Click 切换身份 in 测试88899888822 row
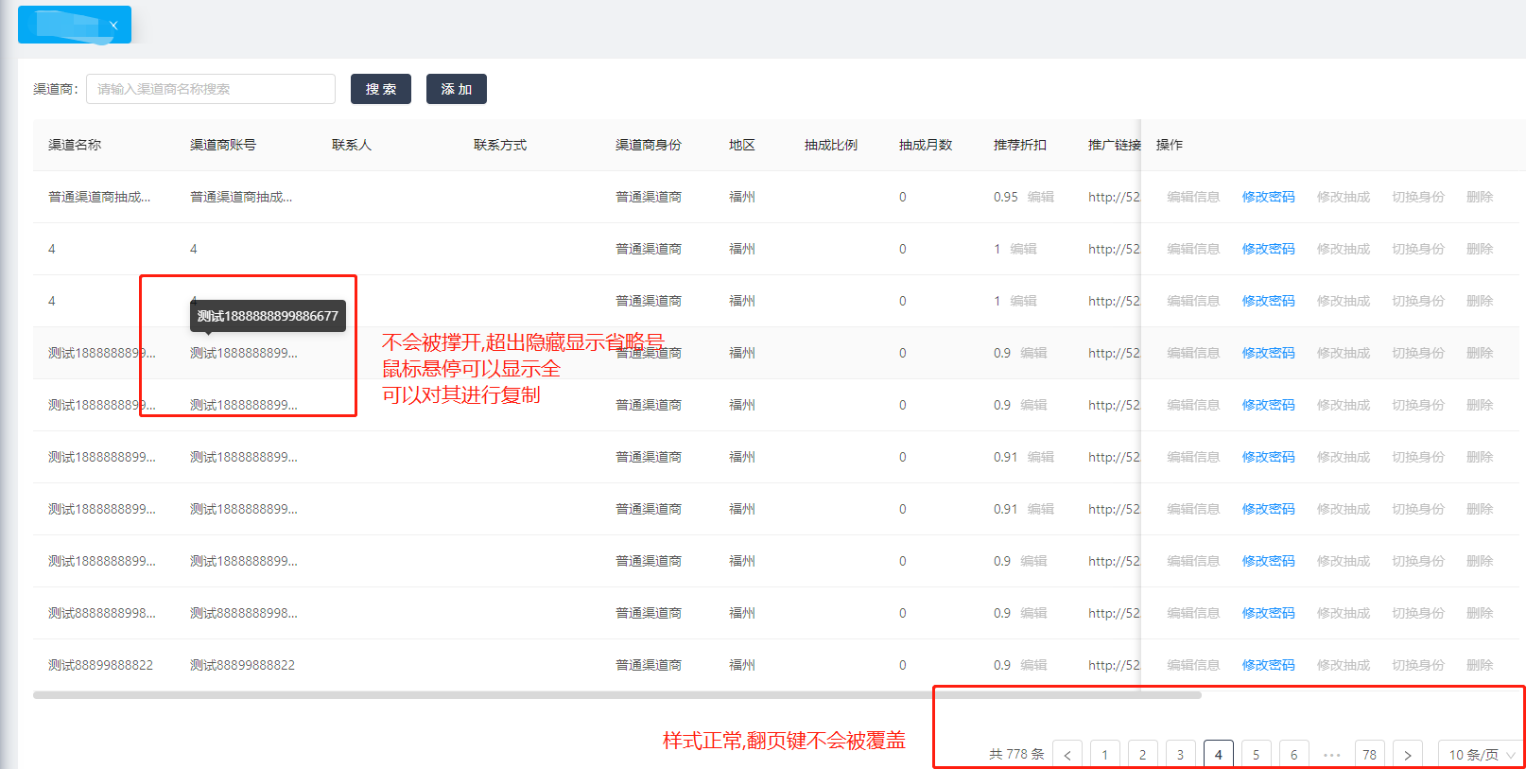 (1418, 665)
